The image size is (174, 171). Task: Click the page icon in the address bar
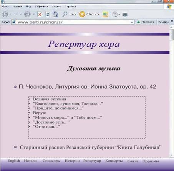[14, 22]
